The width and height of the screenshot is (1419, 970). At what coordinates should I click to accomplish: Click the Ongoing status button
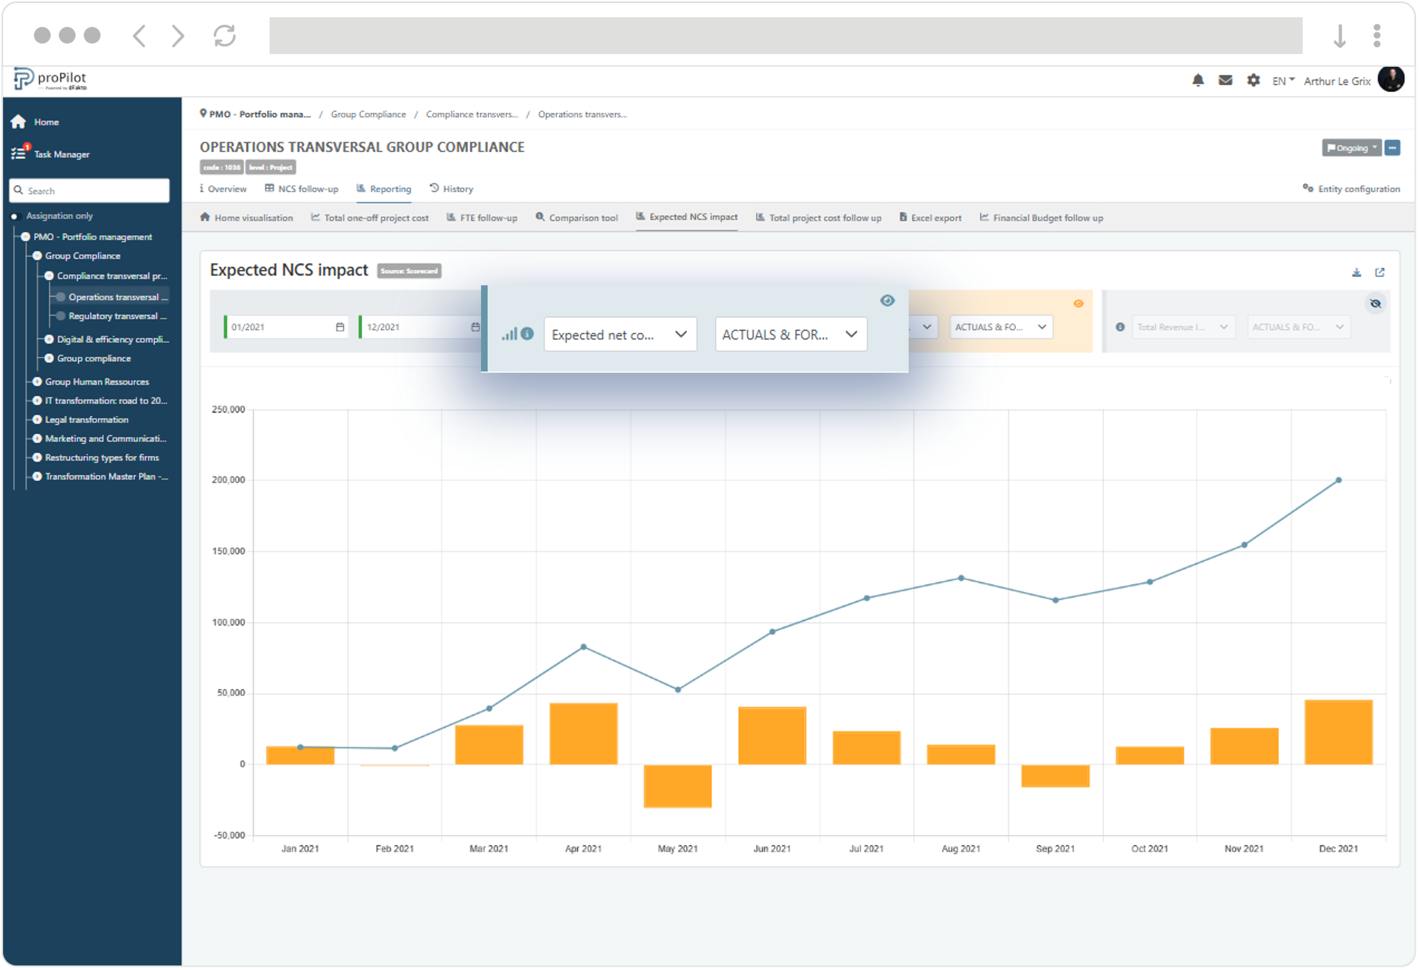pyautogui.click(x=1351, y=148)
